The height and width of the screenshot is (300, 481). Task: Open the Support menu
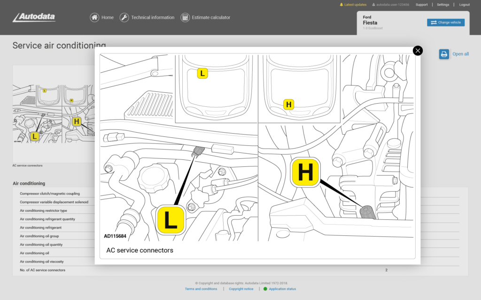click(421, 4)
